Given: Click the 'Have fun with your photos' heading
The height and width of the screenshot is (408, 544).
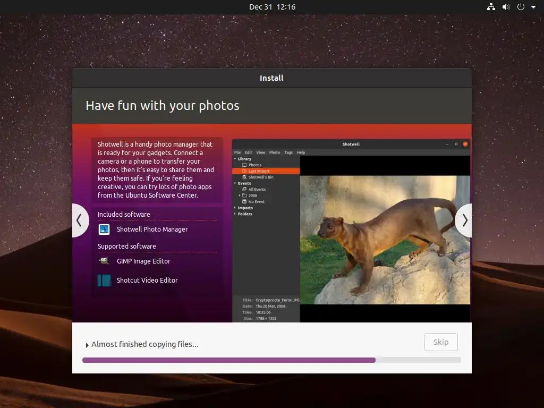Looking at the screenshot, I should point(163,106).
